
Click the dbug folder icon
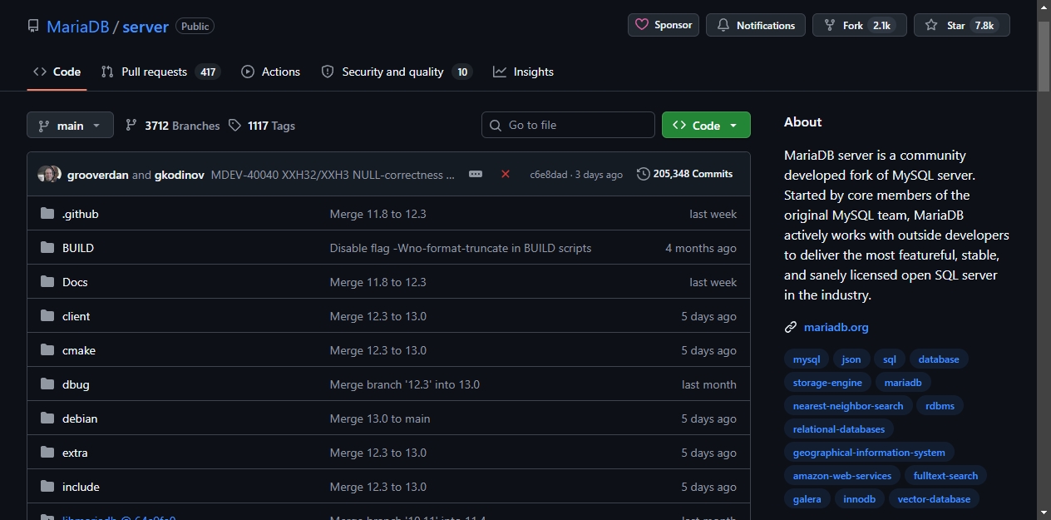(x=47, y=384)
